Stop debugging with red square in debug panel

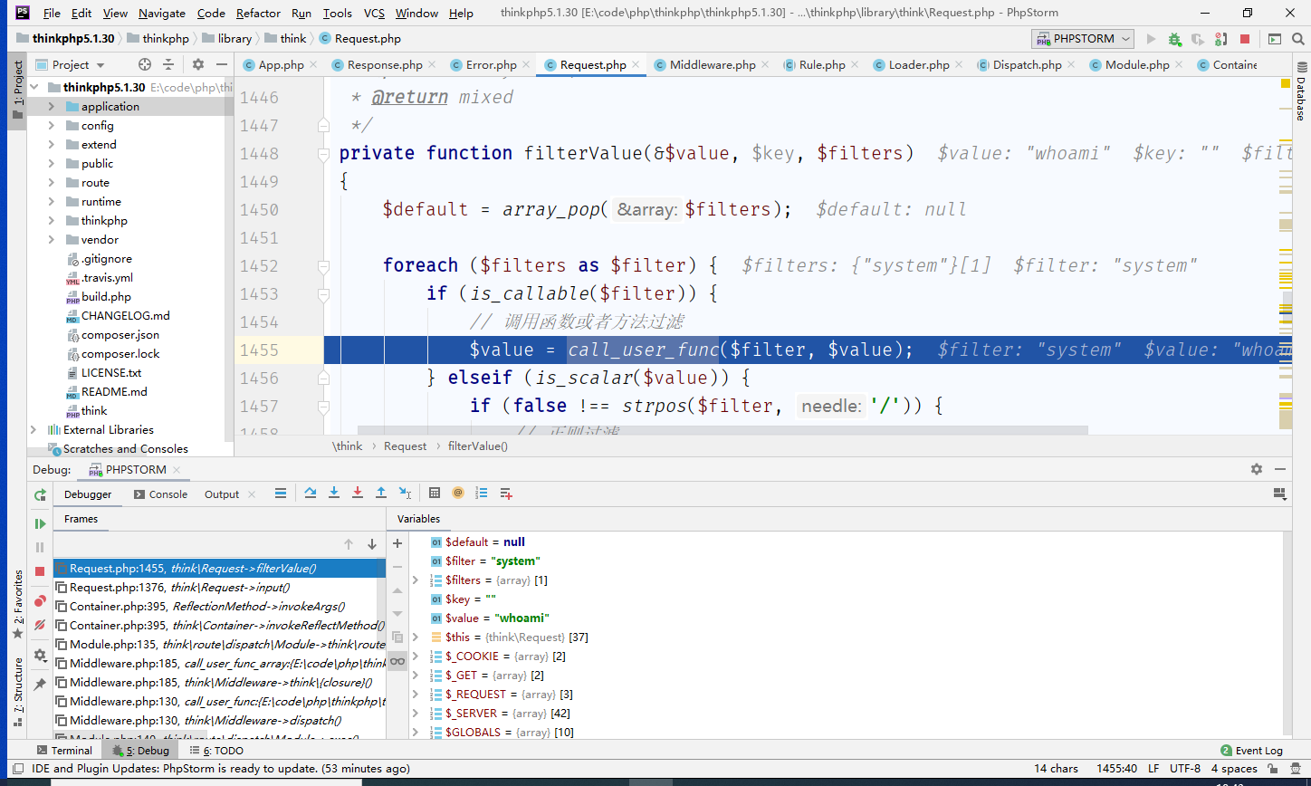click(x=40, y=570)
